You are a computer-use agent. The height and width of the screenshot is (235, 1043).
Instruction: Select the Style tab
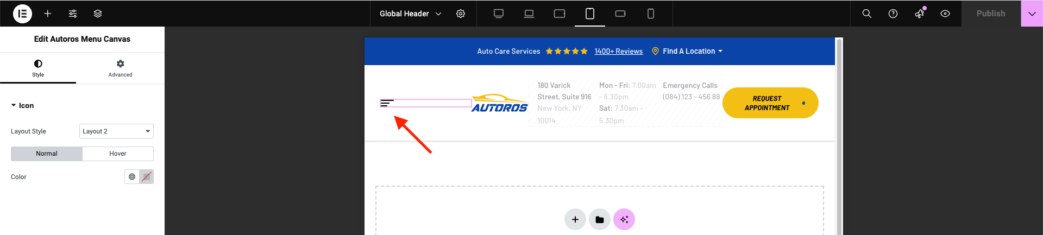point(38,68)
